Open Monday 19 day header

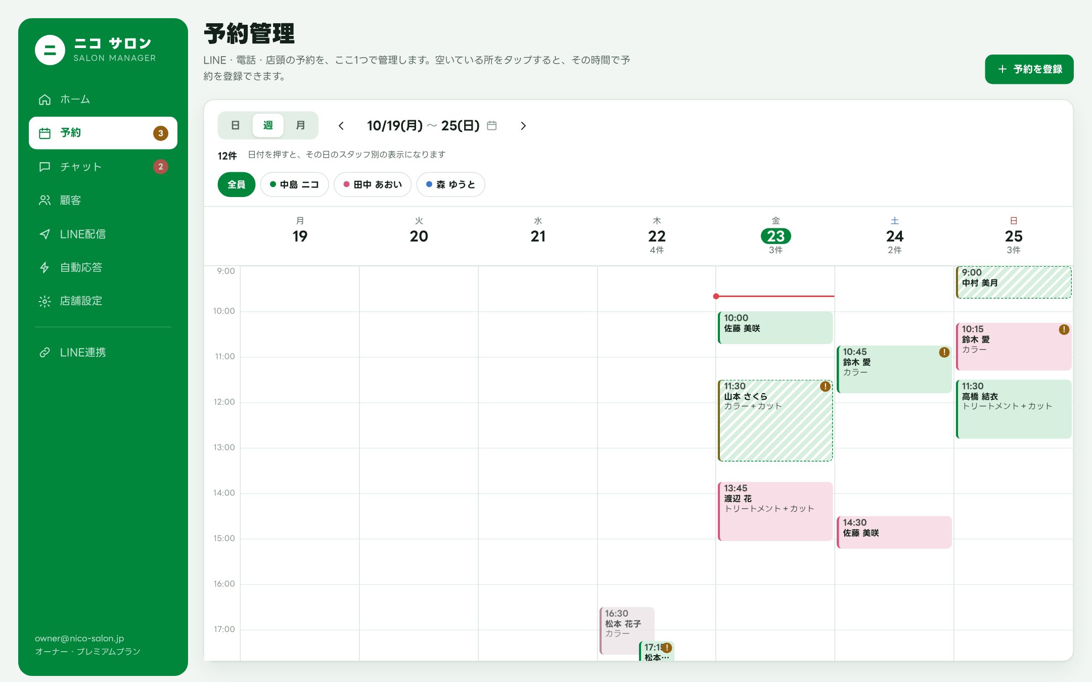point(300,235)
